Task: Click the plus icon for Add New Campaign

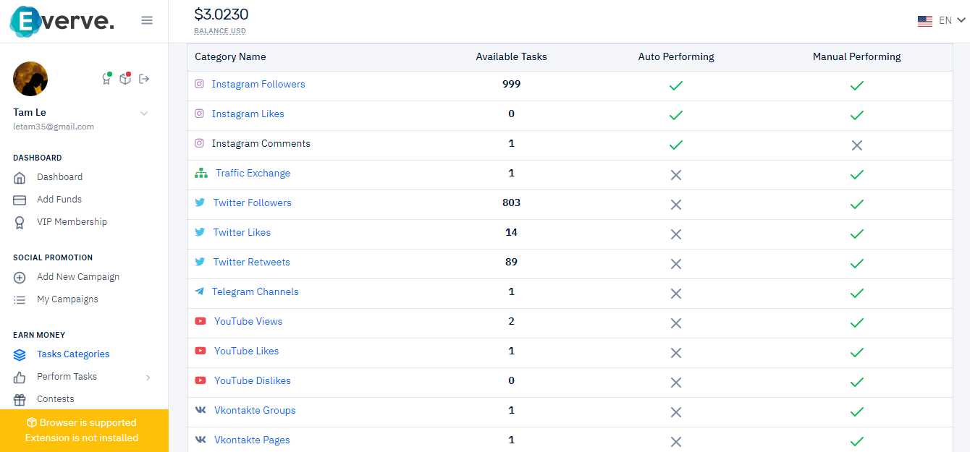Action: [20, 277]
